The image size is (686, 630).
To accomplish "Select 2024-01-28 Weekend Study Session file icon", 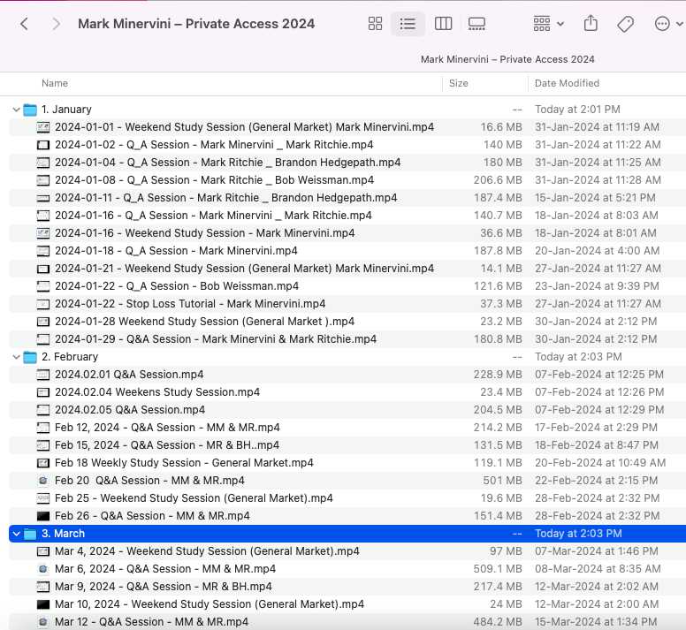I will point(42,322).
